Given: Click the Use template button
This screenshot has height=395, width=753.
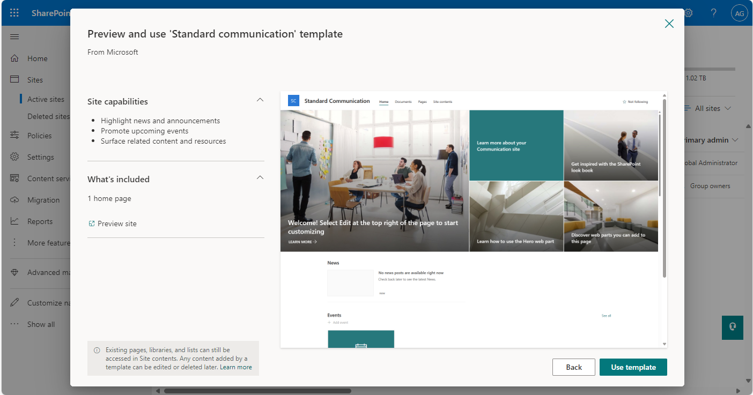Looking at the screenshot, I should pos(633,367).
